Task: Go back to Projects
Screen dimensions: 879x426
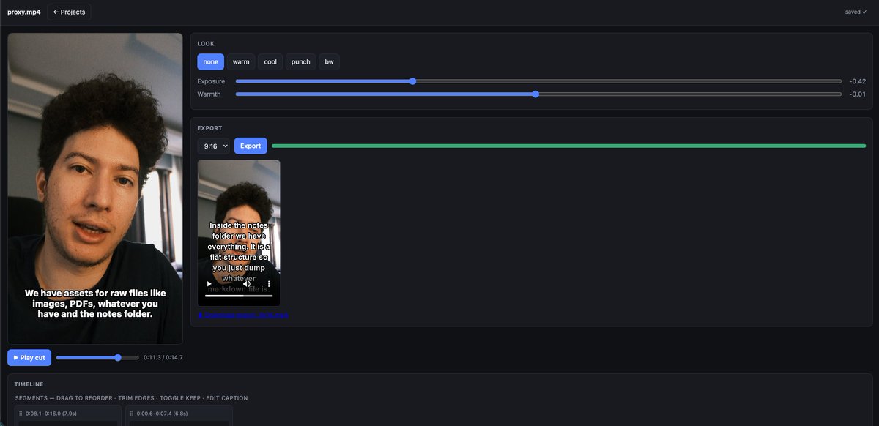Action: pyautogui.click(x=69, y=12)
